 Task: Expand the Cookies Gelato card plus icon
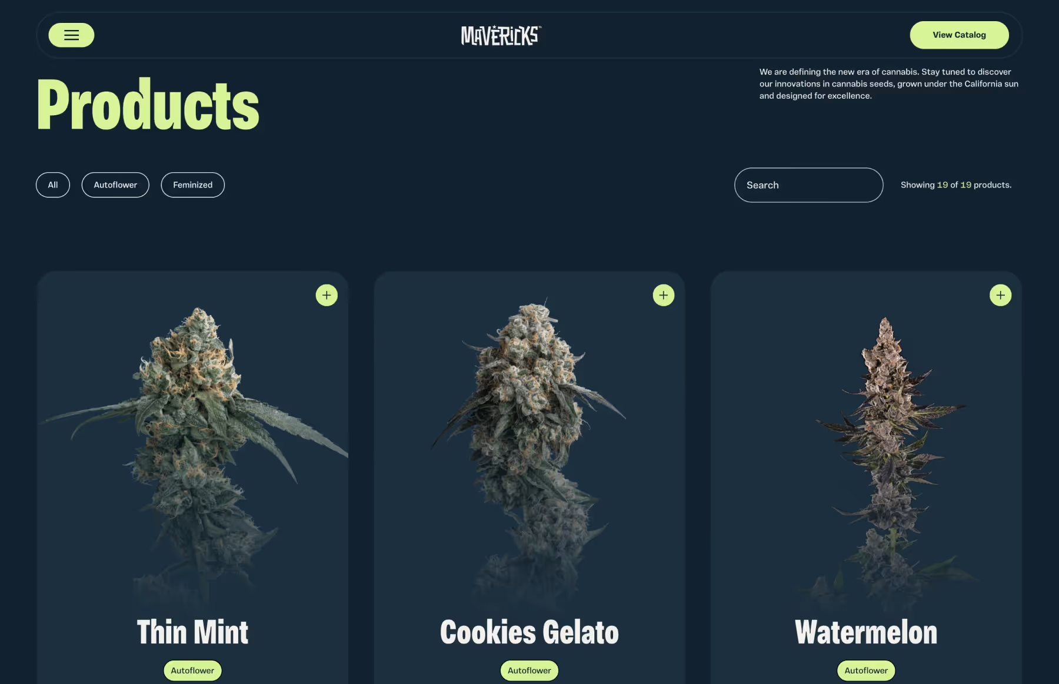coord(664,295)
